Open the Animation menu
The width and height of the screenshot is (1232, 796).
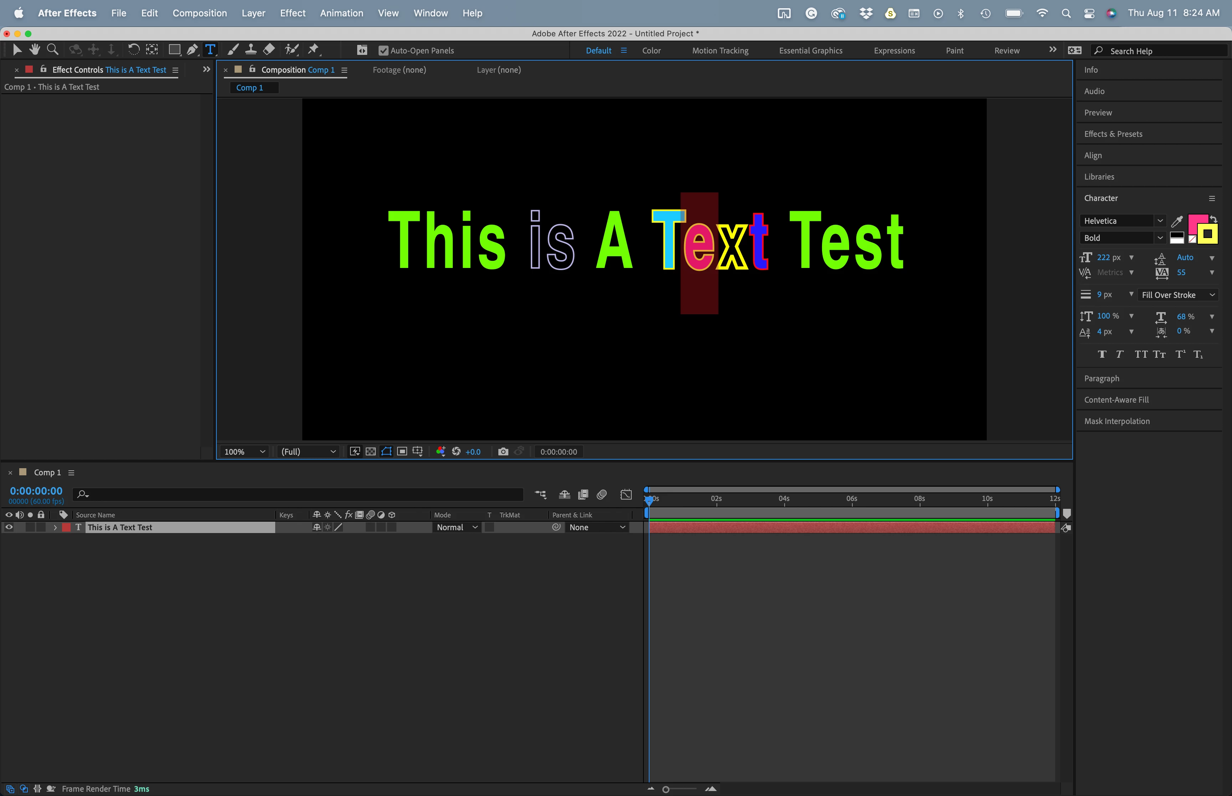pyautogui.click(x=341, y=13)
